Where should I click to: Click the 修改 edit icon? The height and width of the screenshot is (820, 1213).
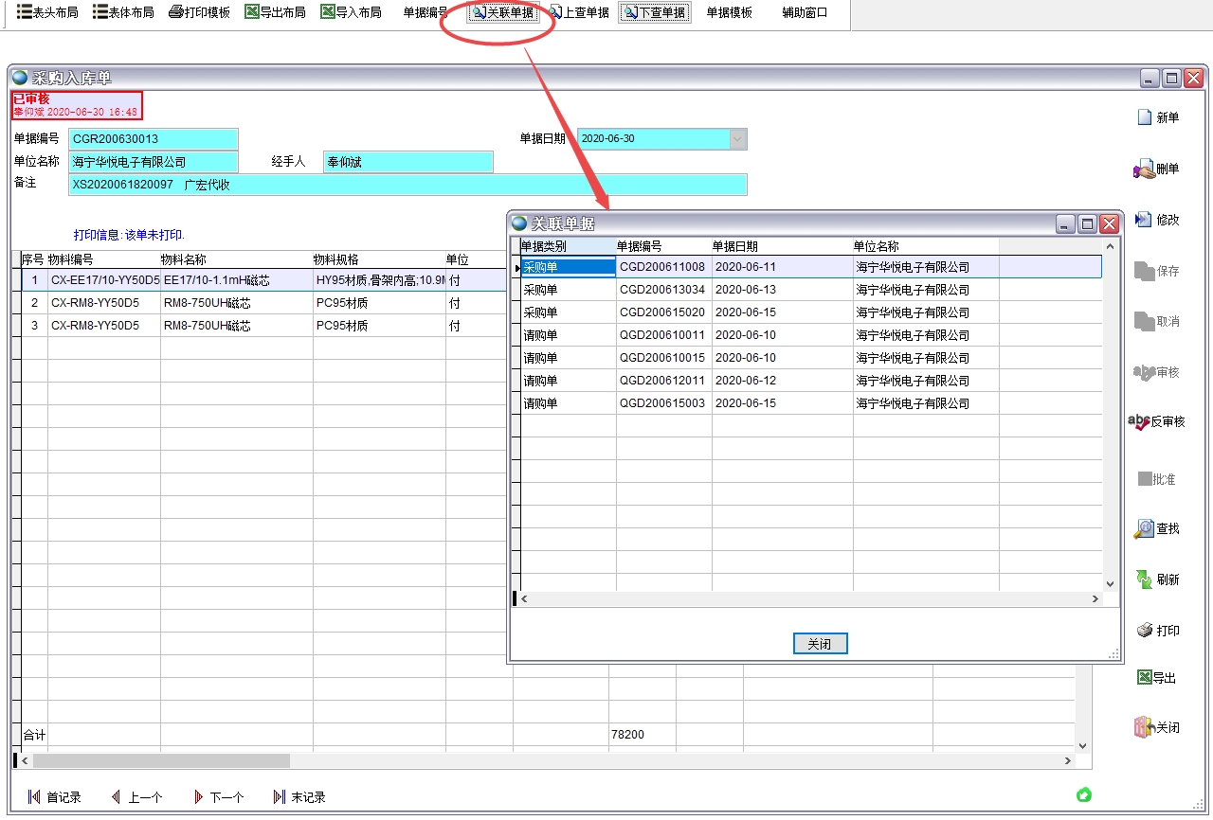1144,220
